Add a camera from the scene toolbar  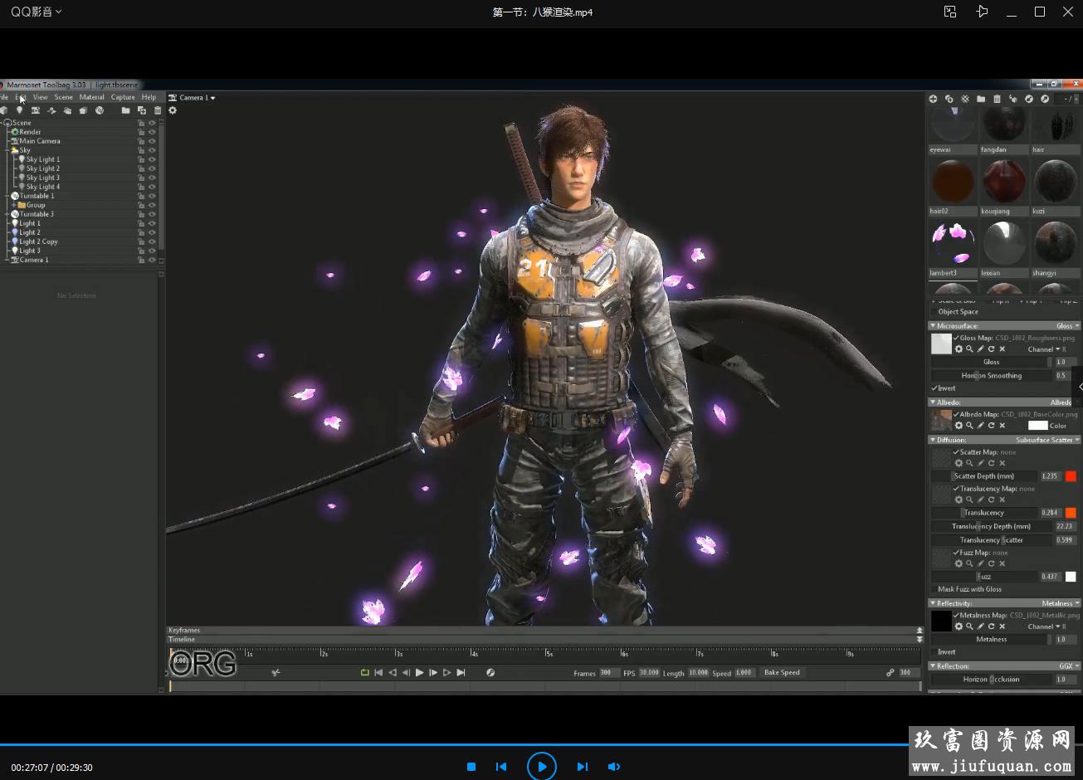point(35,110)
